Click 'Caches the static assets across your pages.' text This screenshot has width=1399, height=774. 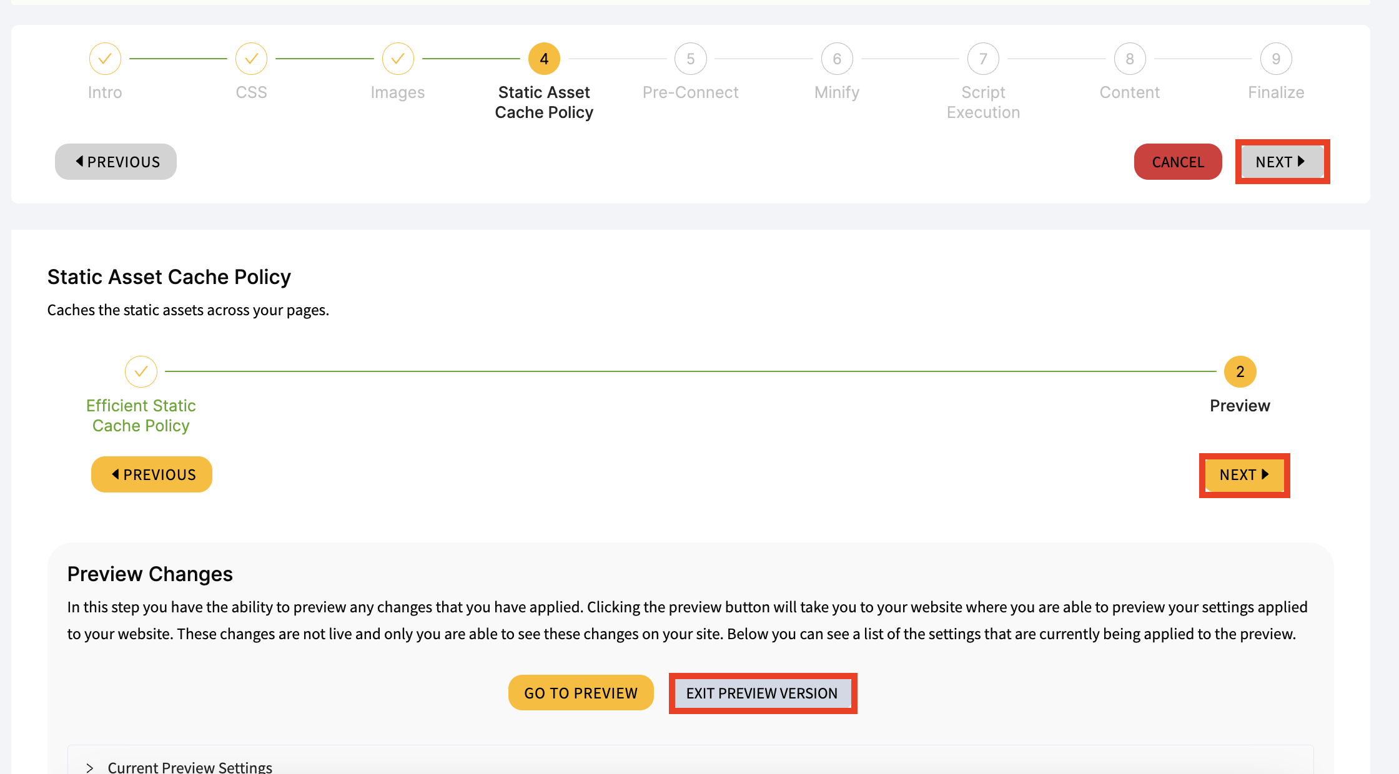tap(188, 310)
